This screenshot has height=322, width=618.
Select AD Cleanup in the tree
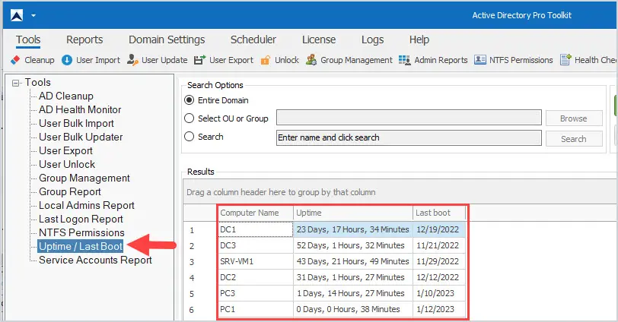(65, 96)
